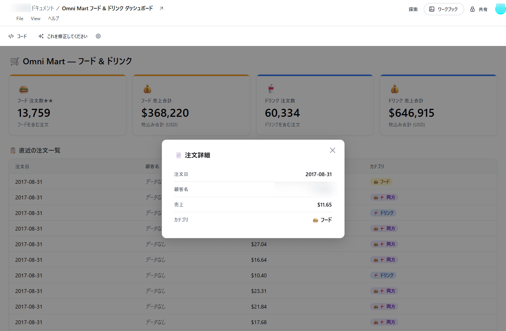This screenshot has width=506, height=331.
Task: Click the shopping cart icon in the heading
Action: (14, 61)
